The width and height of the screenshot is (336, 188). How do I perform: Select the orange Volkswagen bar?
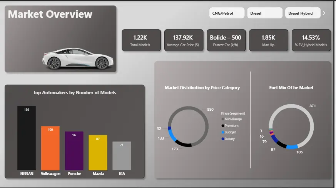tap(50, 148)
